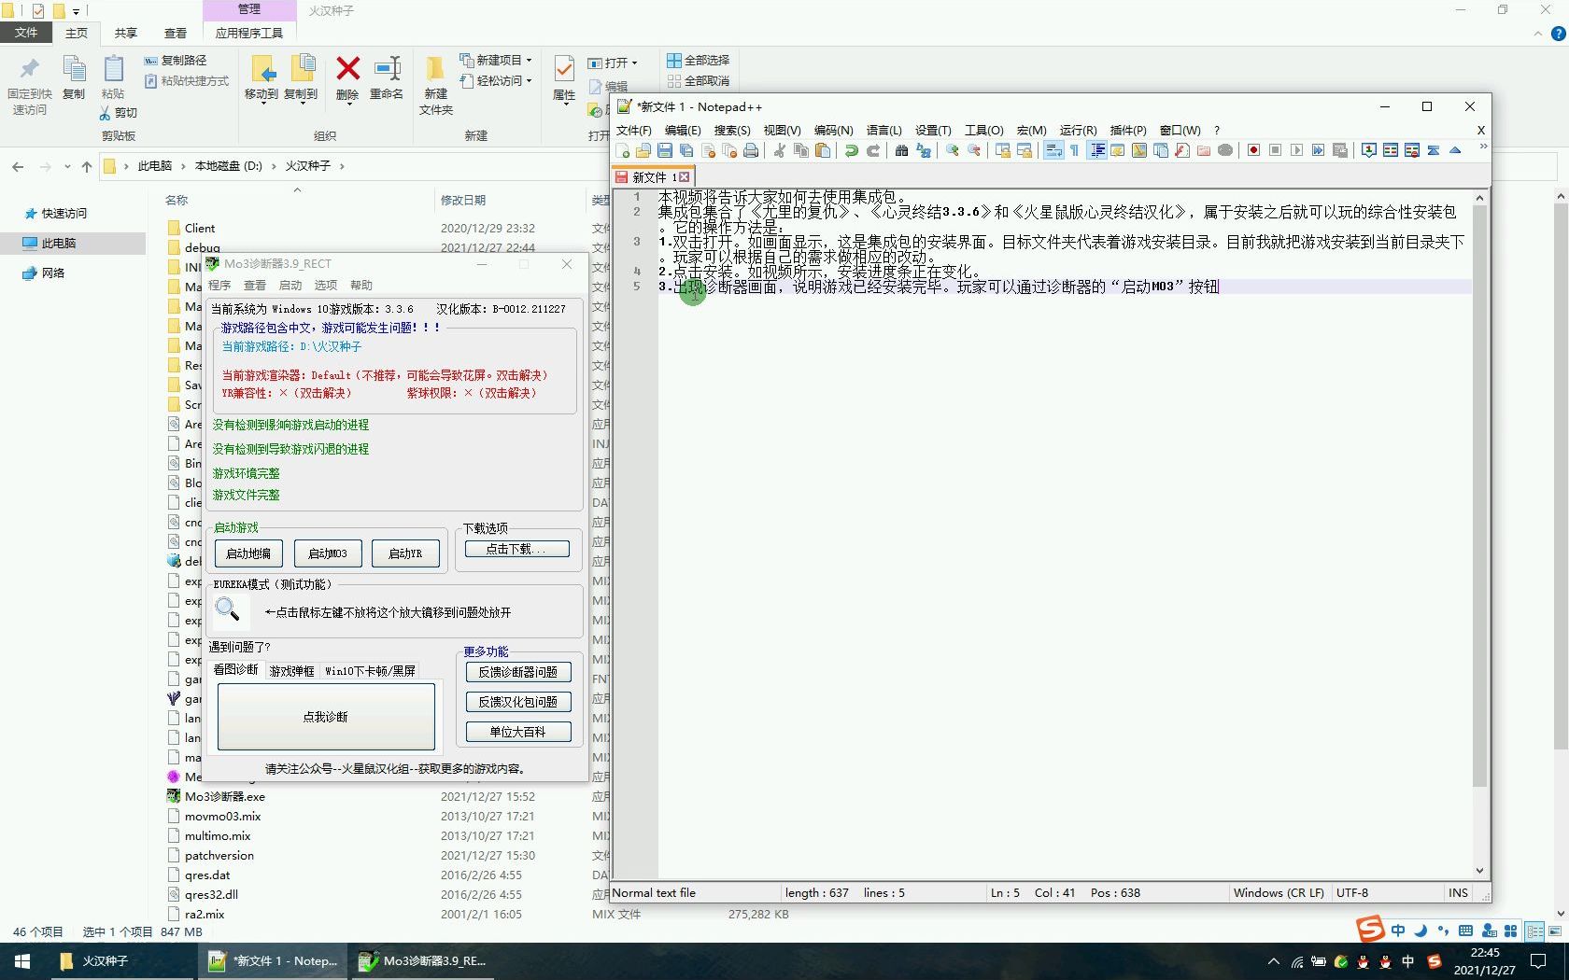Select 此电脑 in Explorer navigation pane
The width and height of the screenshot is (1569, 980).
pos(73,243)
